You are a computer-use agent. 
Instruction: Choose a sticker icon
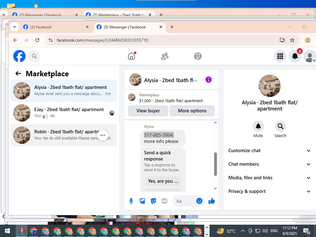pos(153,201)
